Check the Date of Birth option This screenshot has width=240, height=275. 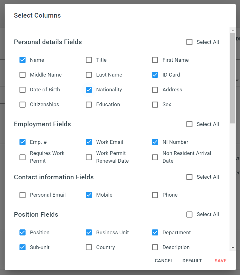23,90
